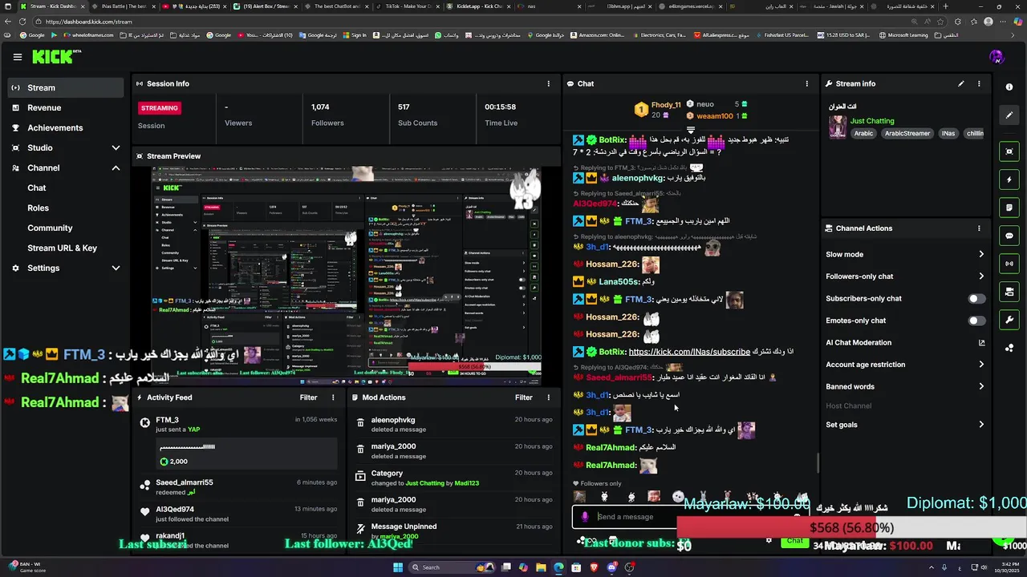Toggle Subscribers-only chat switch
Image resolution: width=1027 pixels, height=577 pixels.
976,298
